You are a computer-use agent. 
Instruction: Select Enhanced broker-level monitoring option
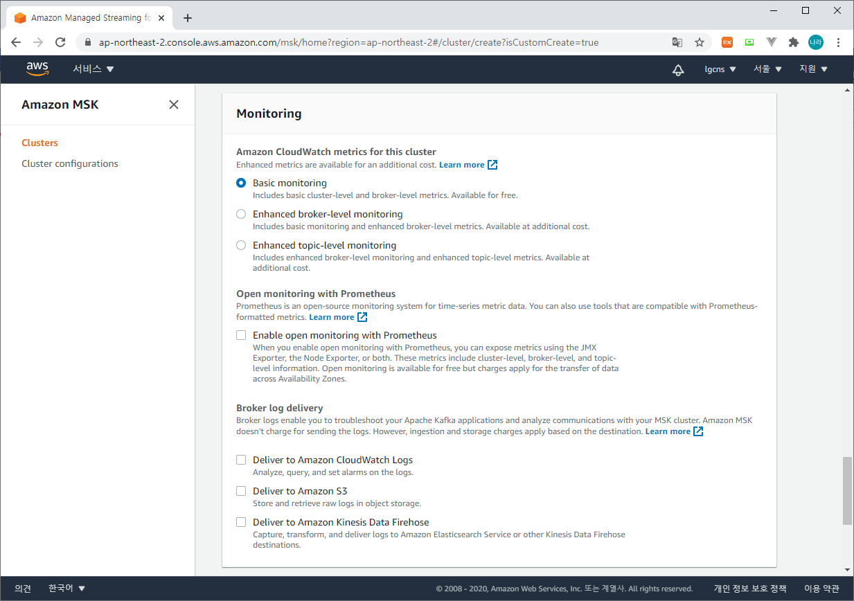point(241,214)
